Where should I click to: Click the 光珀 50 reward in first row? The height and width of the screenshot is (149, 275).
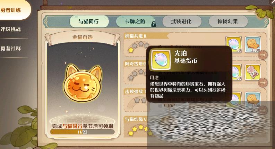(234, 44)
